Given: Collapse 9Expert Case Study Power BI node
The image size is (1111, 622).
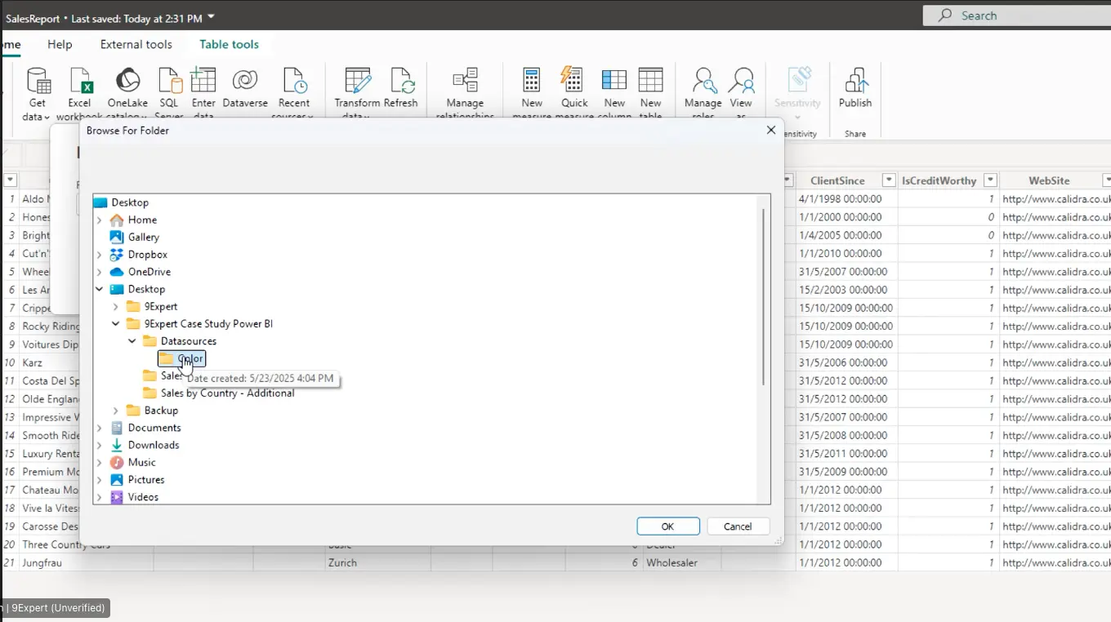Looking at the screenshot, I should (116, 323).
